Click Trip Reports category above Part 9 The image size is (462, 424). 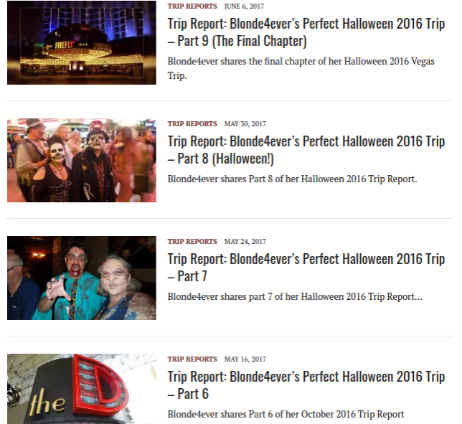tap(192, 6)
